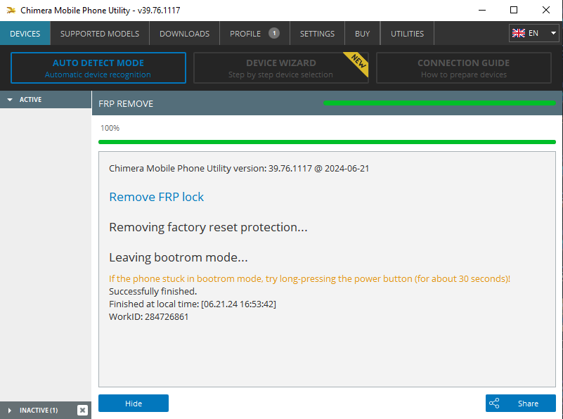Click the share icon symbol
563x419 pixels.
(494, 404)
